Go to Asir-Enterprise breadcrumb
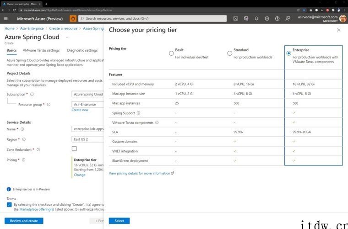 pos(32,28)
